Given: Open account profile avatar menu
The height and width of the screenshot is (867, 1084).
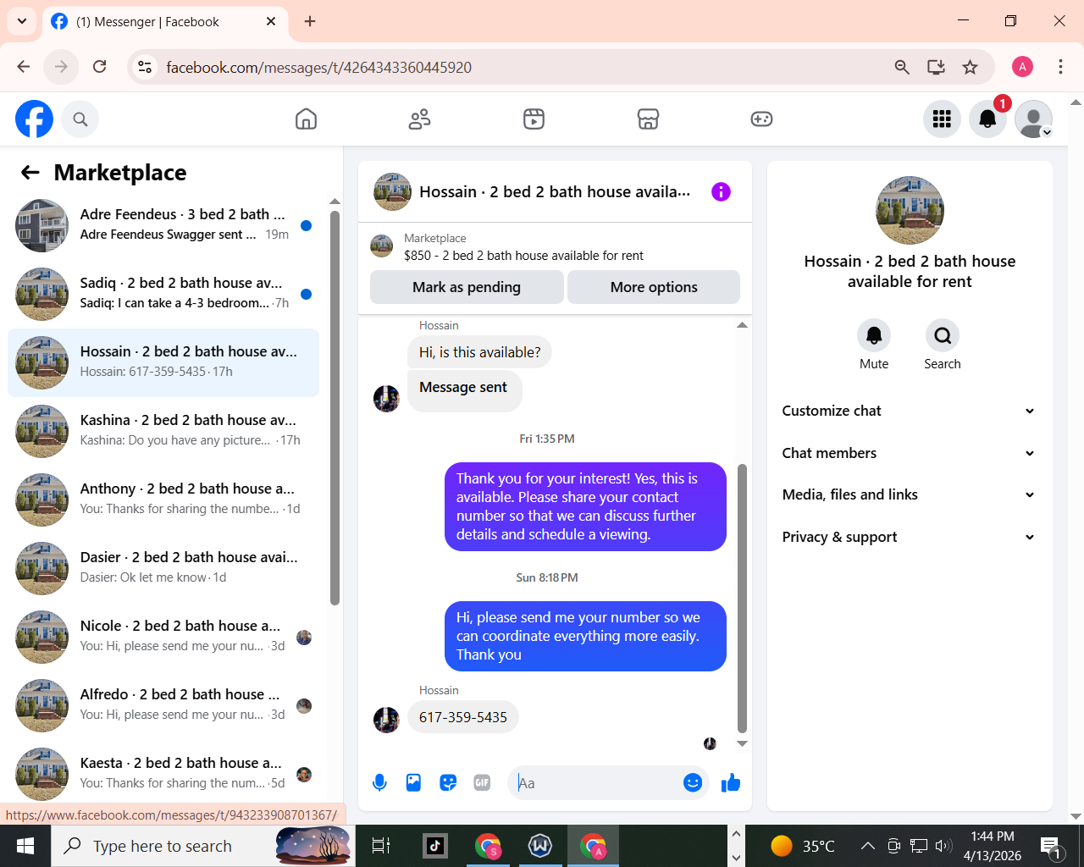Looking at the screenshot, I should pyautogui.click(x=1033, y=119).
